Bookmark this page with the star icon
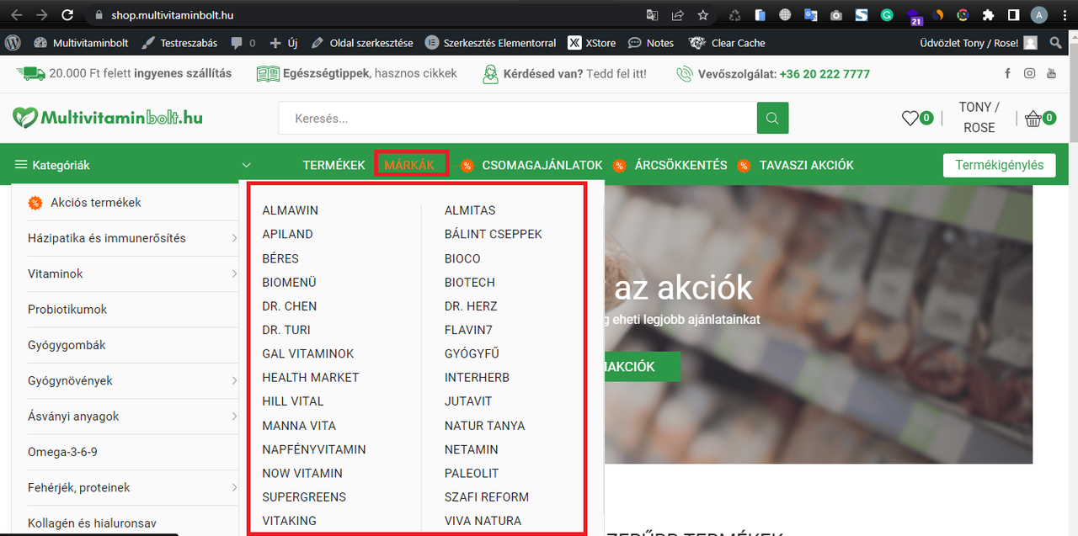1078x536 pixels. pos(702,15)
